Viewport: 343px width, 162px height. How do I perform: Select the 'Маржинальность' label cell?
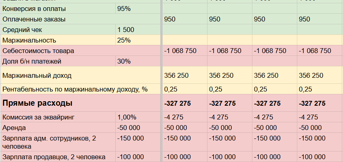29,40
